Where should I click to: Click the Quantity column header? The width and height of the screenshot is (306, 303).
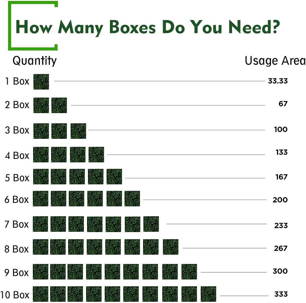coord(34,60)
